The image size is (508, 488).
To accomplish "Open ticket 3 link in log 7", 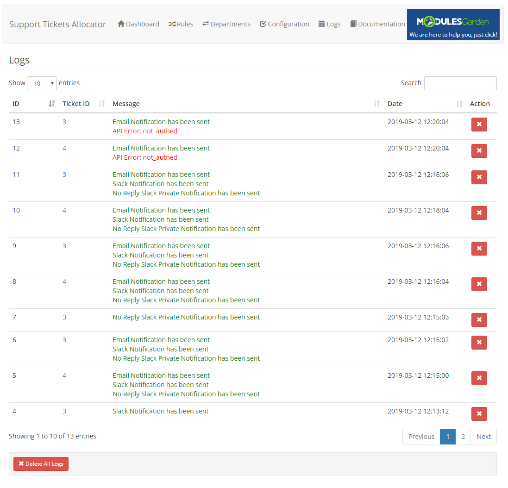I will point(64,317).
